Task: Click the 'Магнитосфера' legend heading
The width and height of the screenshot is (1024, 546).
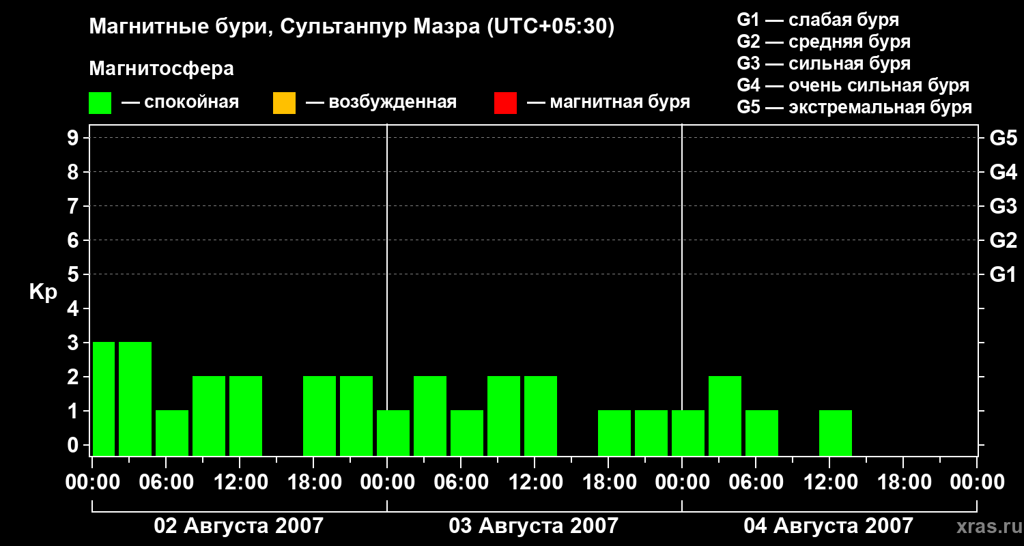Action: point(161,69)
